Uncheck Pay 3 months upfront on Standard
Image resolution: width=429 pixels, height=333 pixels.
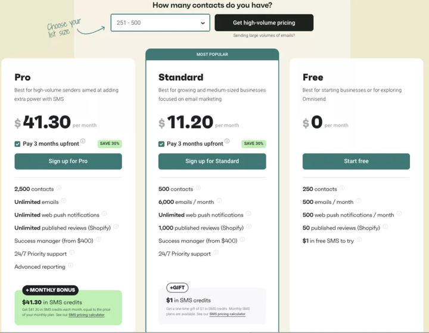[161, 144]
